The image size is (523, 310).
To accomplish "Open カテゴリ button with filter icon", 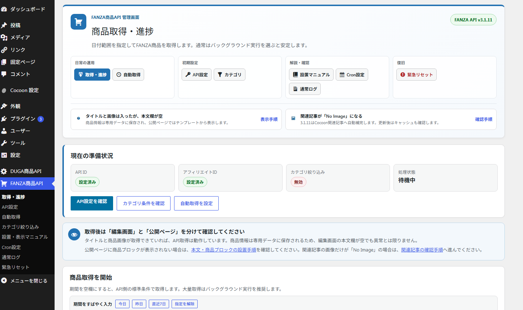I will (x=229, y=75).
